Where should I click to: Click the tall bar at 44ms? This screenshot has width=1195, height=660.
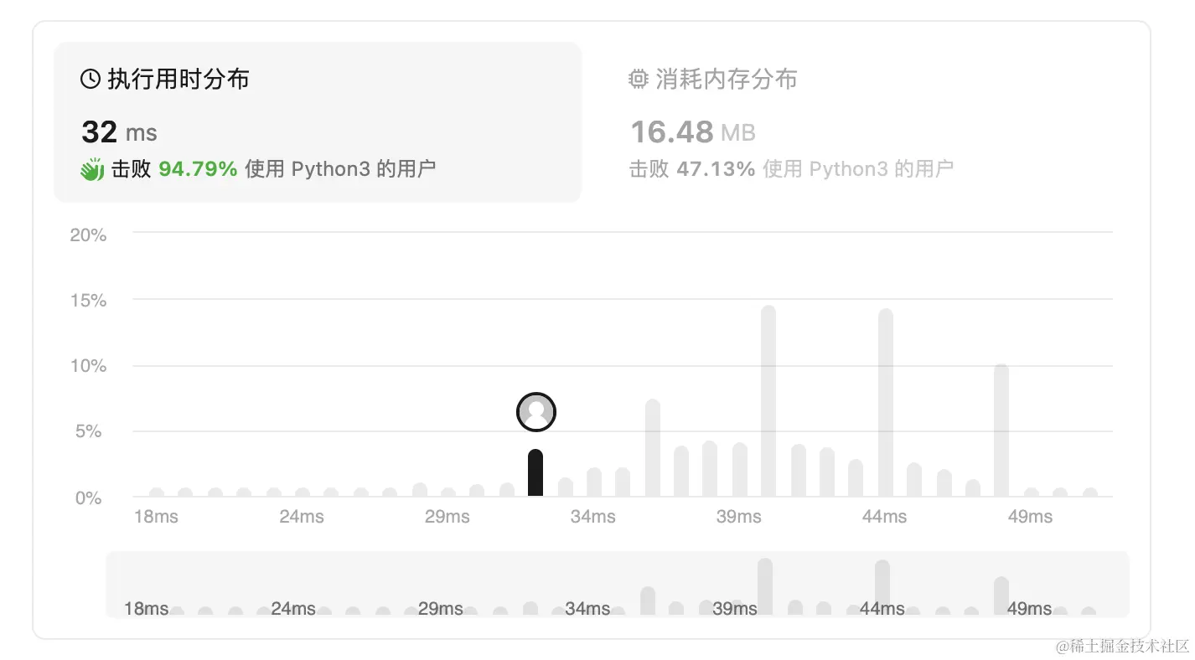coord(886,403)
